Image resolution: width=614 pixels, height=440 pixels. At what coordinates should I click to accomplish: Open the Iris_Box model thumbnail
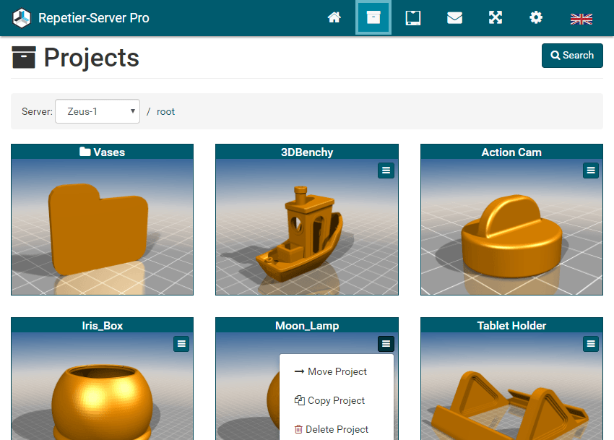tap(102, 386)
